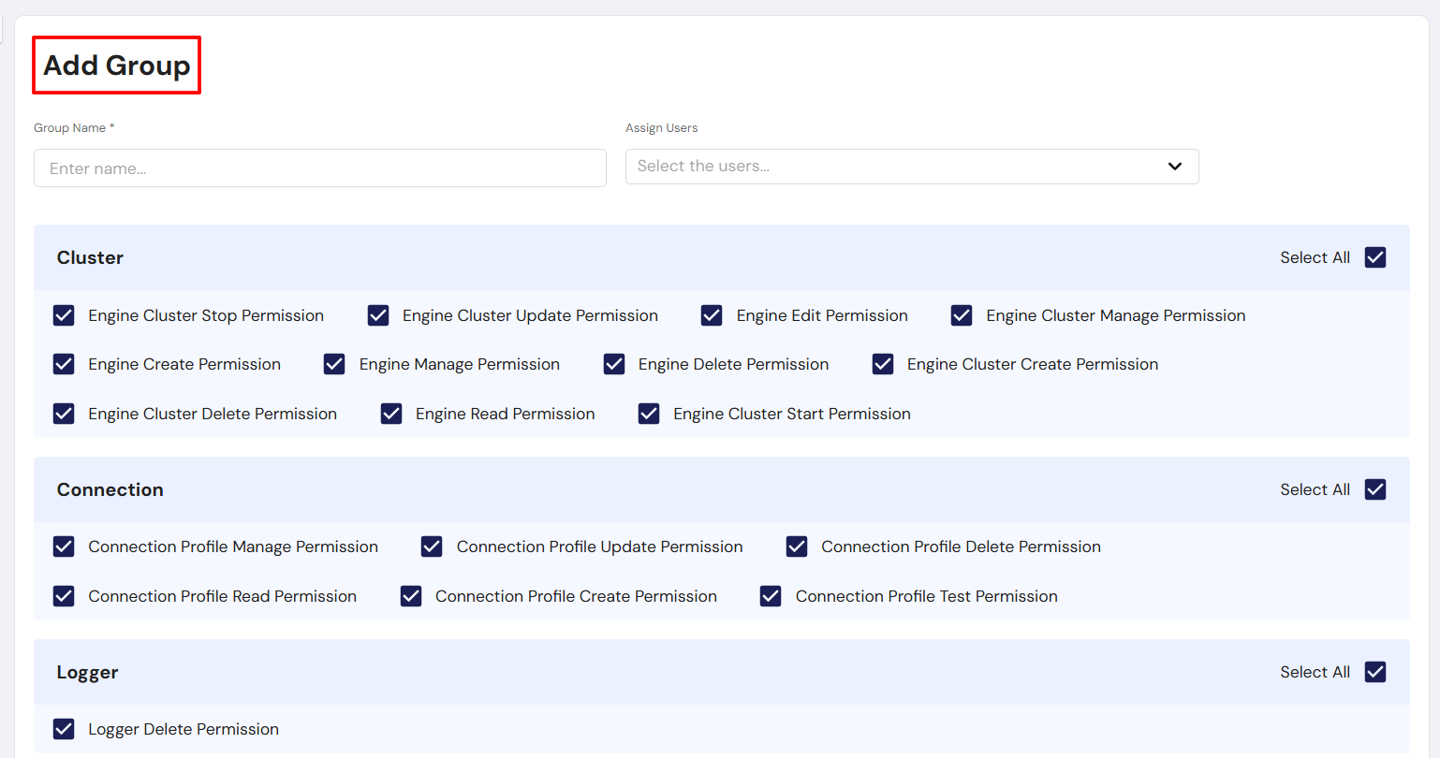Toggle Connection Profile Test Permission
Image resolution: width=1440 pixels, height=758 pixels.
pos(771,596)
